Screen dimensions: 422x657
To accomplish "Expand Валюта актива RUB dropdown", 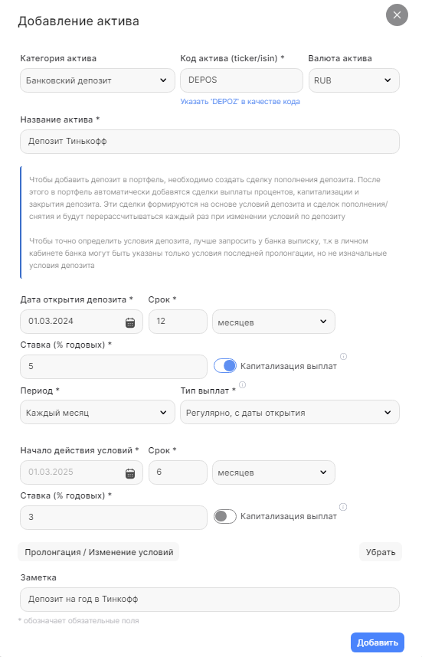I will 354,80.
